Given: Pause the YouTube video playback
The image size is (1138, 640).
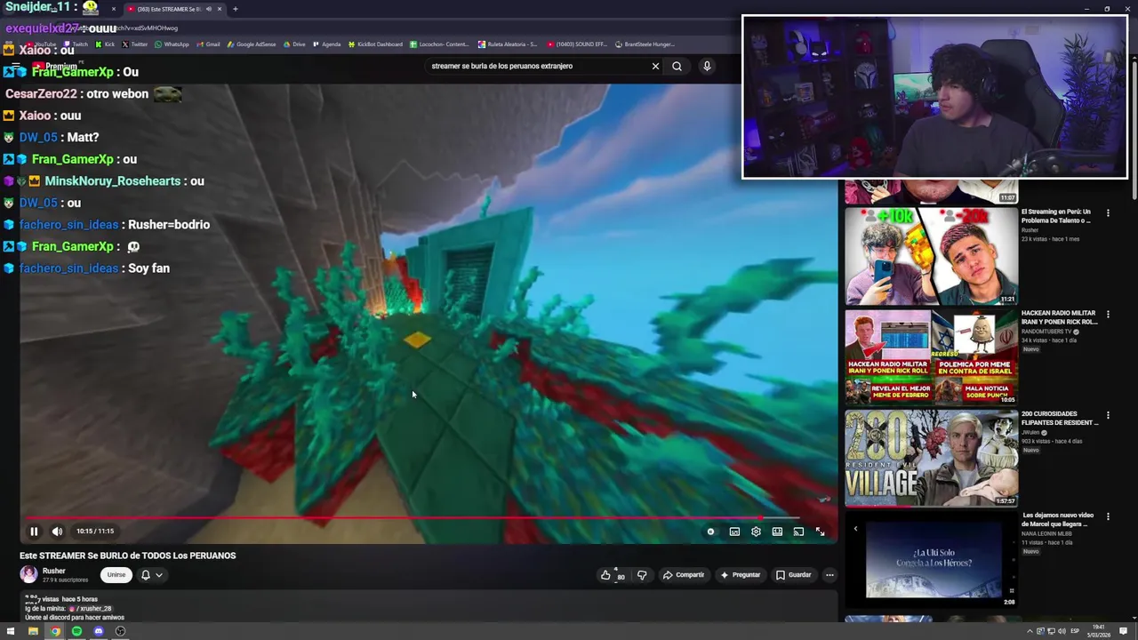Looking at the screenshot, I should (34, 532).
